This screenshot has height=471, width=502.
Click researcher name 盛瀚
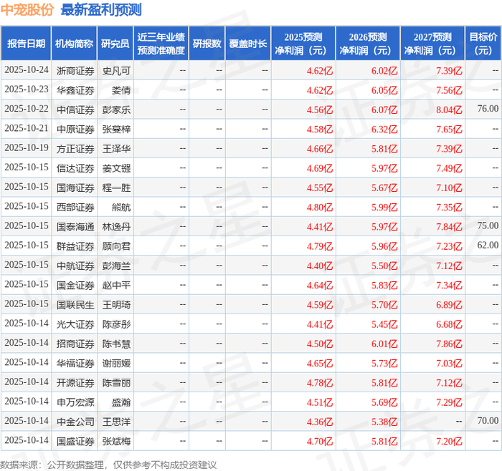(121, 402)
